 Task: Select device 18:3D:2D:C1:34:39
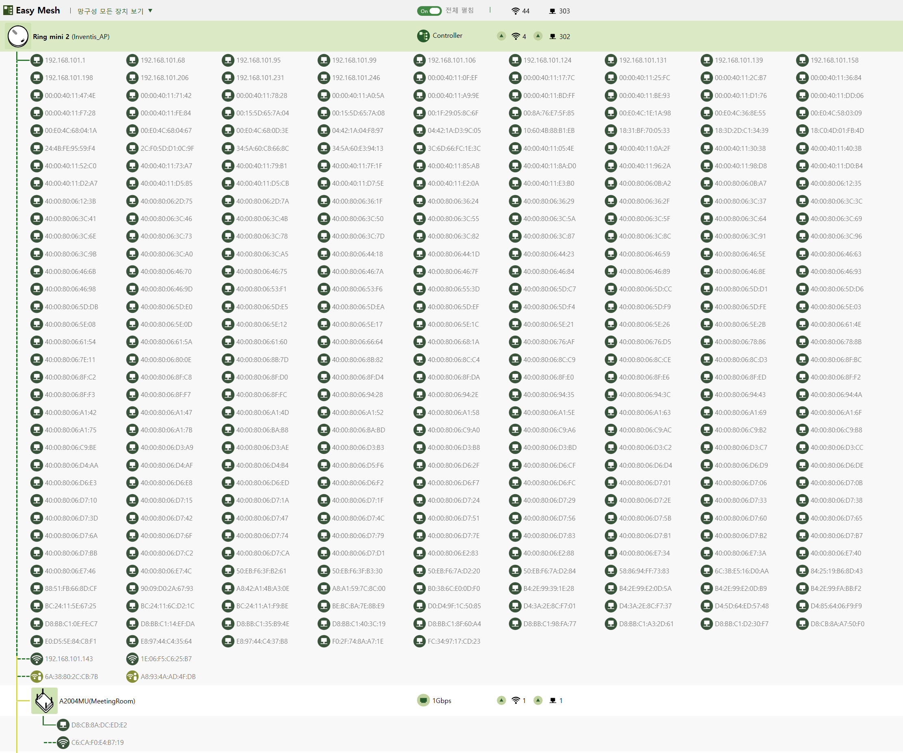click(x=742, y=130)
